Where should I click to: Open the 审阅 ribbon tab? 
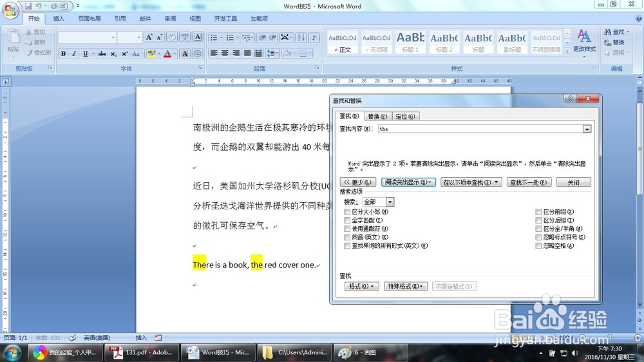[x=170, y=19]
